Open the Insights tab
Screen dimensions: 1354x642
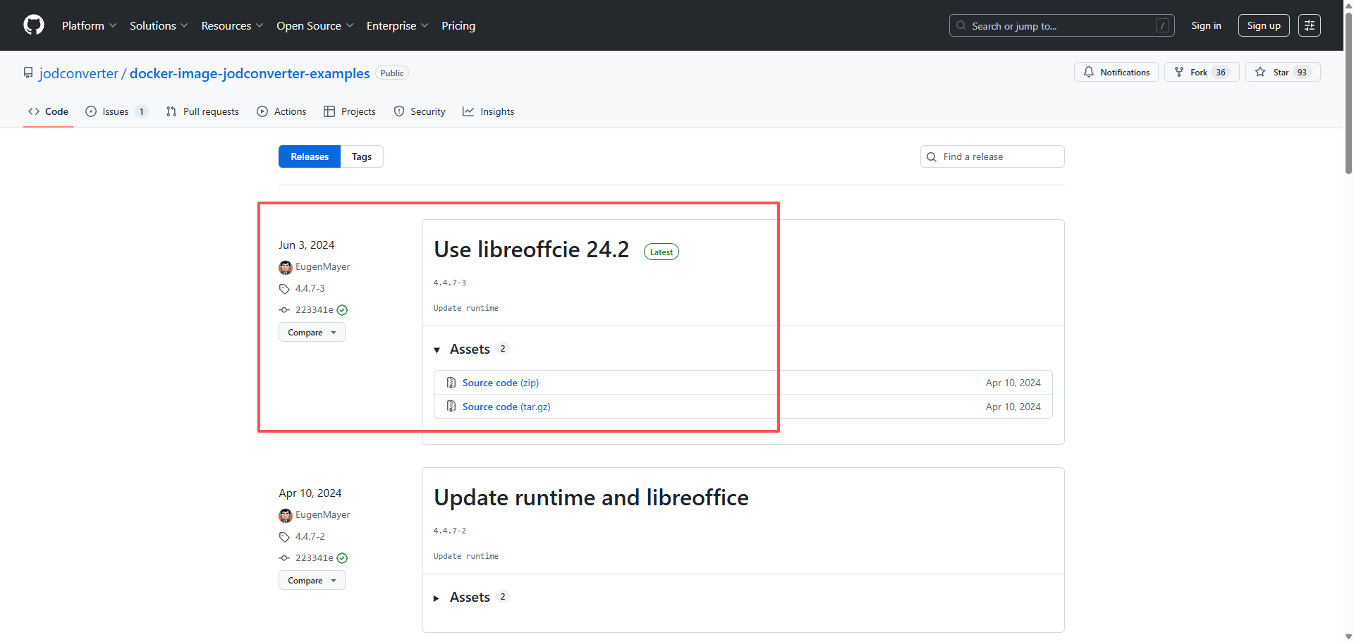tap(489, 111)
